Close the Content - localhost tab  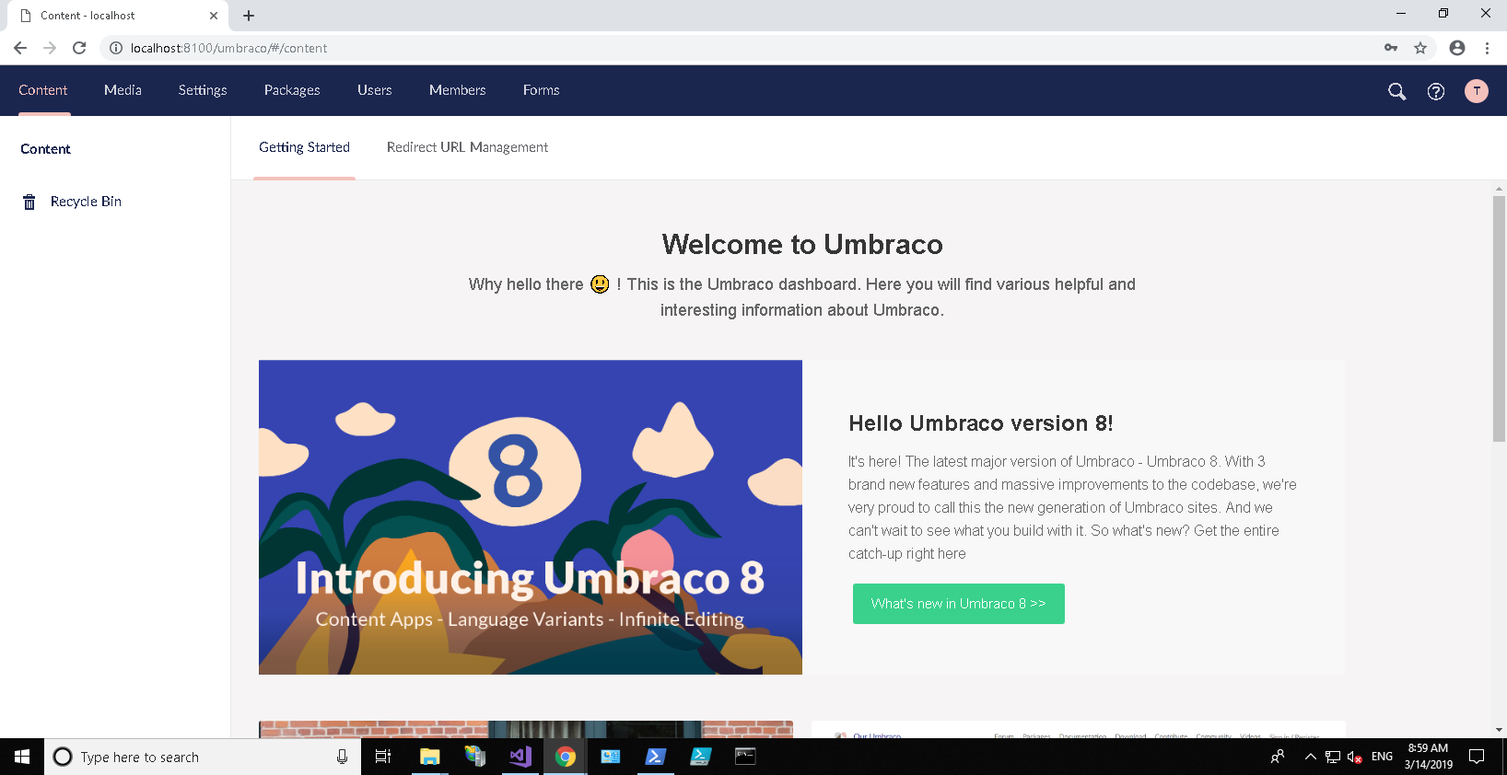tap(214, 16)
